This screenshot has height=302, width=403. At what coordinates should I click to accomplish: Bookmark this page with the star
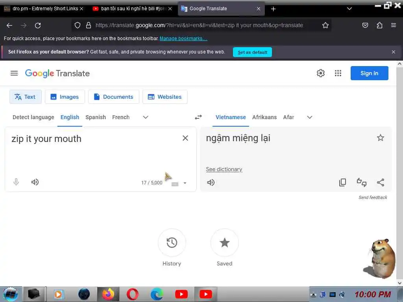(x=325, y=25)
